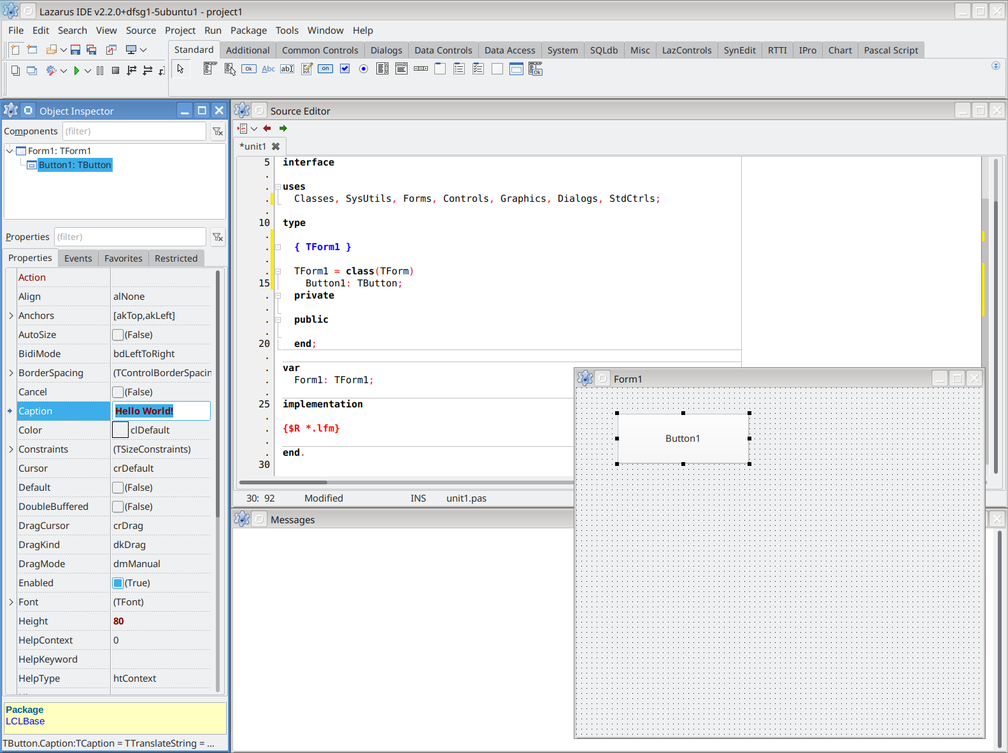The width and height of the screenshot is (1008, 753).
Task: Fold the TForm1 class declaration
Action: tap(278, 271)
